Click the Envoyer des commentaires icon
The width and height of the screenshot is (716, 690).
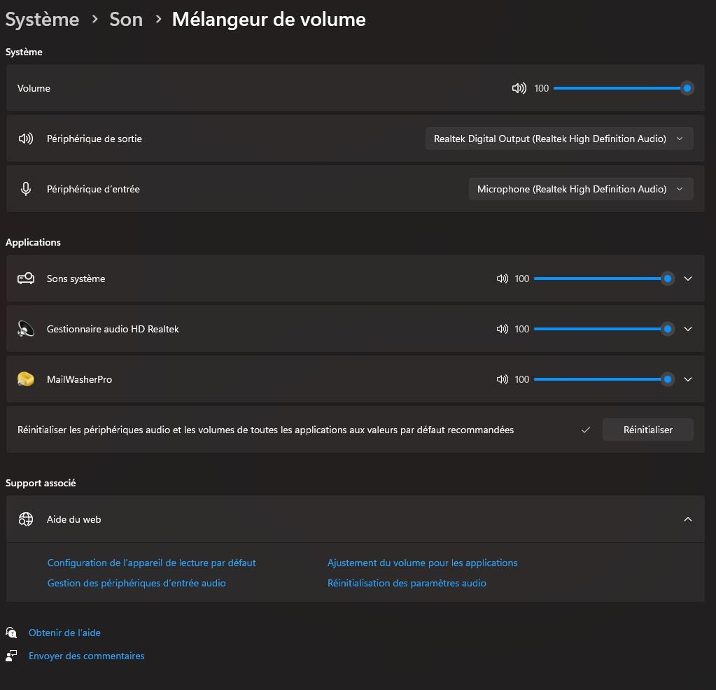tap(11, 656)
